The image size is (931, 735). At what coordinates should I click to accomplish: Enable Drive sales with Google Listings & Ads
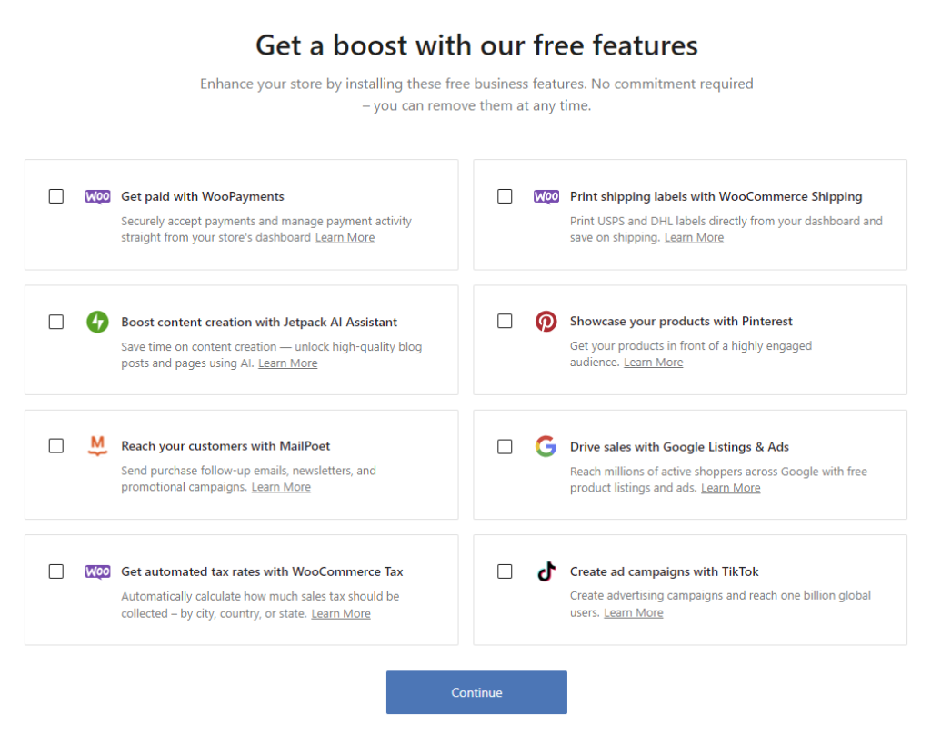click(505, 446)
